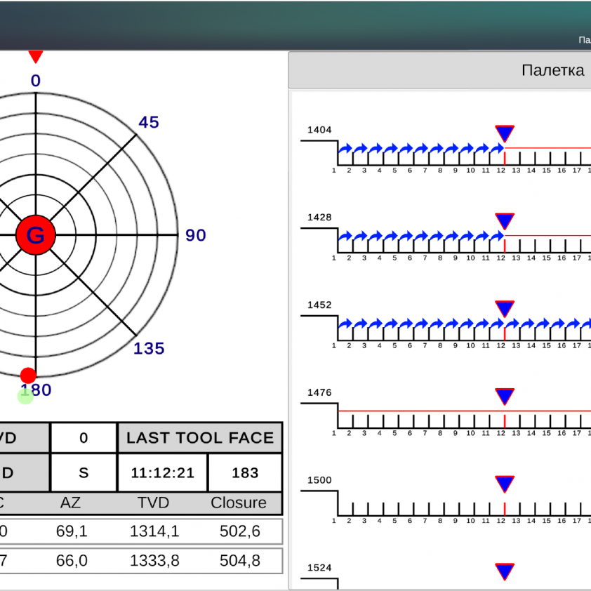
Task: Click blue triangle marker on row 1476
Action: tap(505, 397)
